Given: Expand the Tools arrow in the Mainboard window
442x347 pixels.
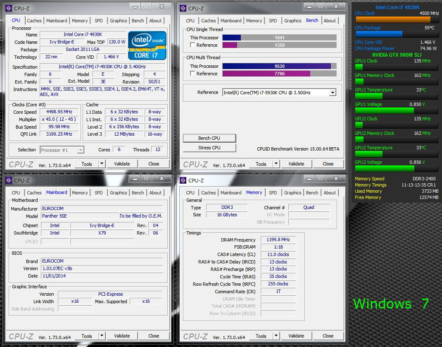Looking at the screenshot, I should (x=102, y=336).
